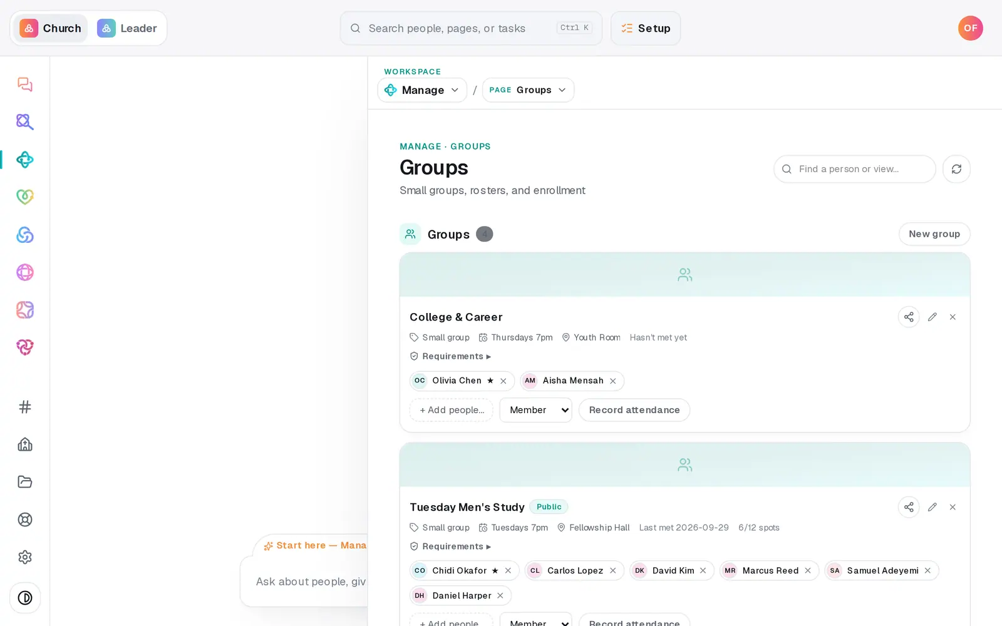Open the heart care sidebar icon
1002x626 pixels.
tap(25, 197)
